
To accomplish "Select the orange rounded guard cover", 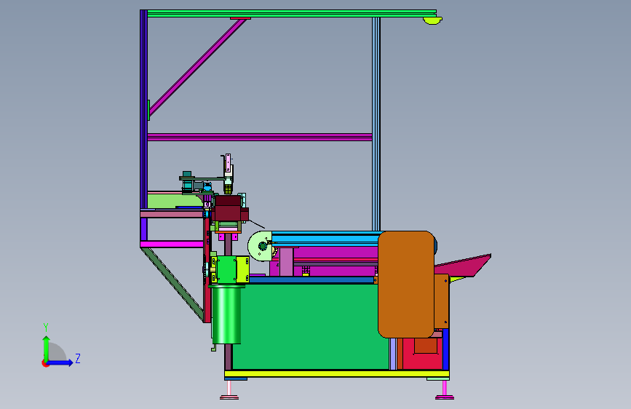I will (x=406, y=285).
